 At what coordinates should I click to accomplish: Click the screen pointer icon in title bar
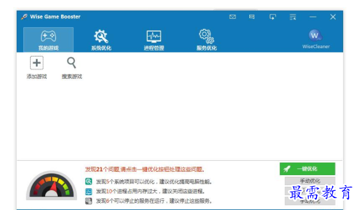273,17
